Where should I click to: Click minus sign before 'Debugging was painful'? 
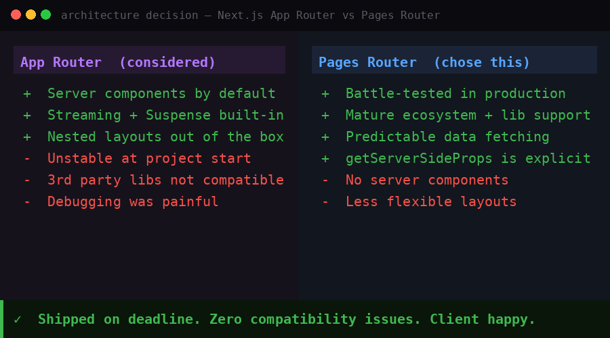pyautogui.click(x=27, y=202)
